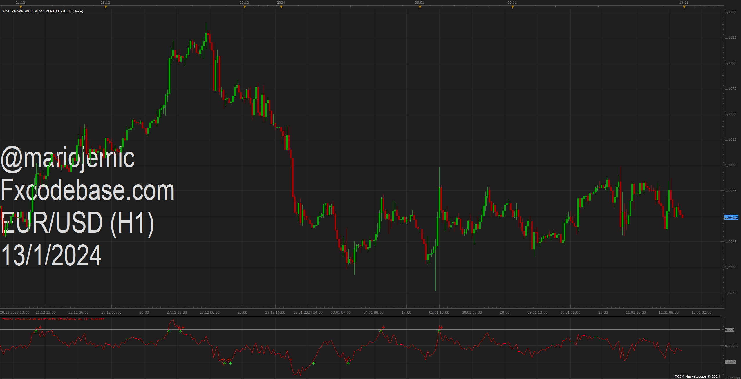
Task: Click the 1,1000 price axis label
Action: click(731, 165)
